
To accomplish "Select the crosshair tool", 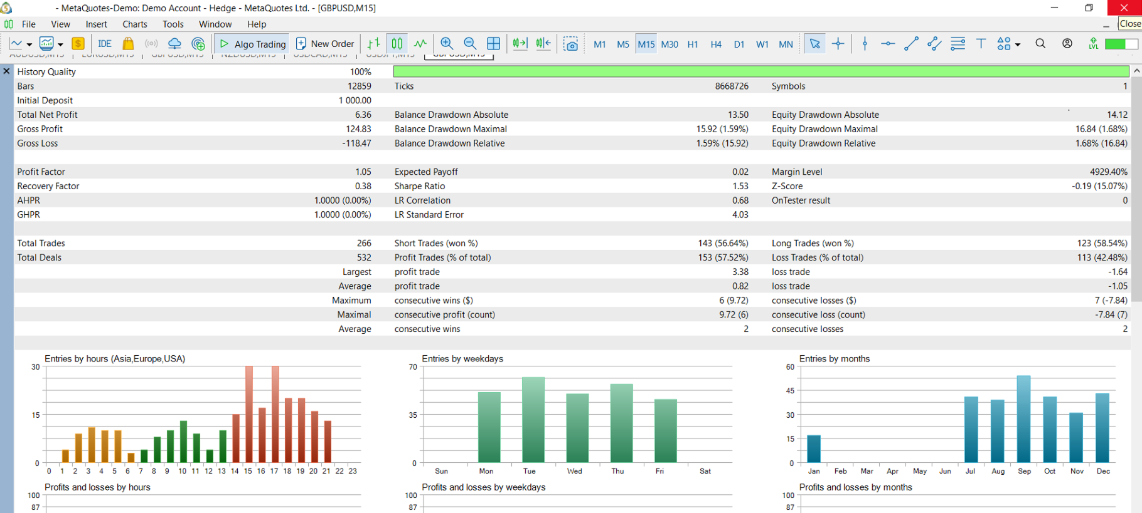I will coord(838,44).
